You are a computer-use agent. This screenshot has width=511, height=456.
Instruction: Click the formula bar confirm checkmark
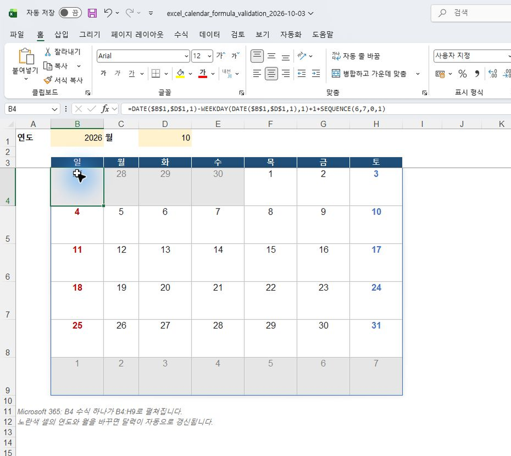pyautogui.click(x=92, y=109)
